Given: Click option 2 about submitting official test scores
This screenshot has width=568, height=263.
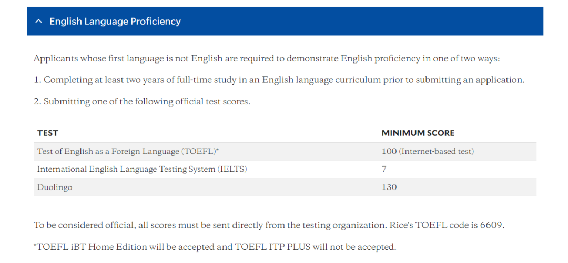Looking at the screenshot, I should point(142,102).
